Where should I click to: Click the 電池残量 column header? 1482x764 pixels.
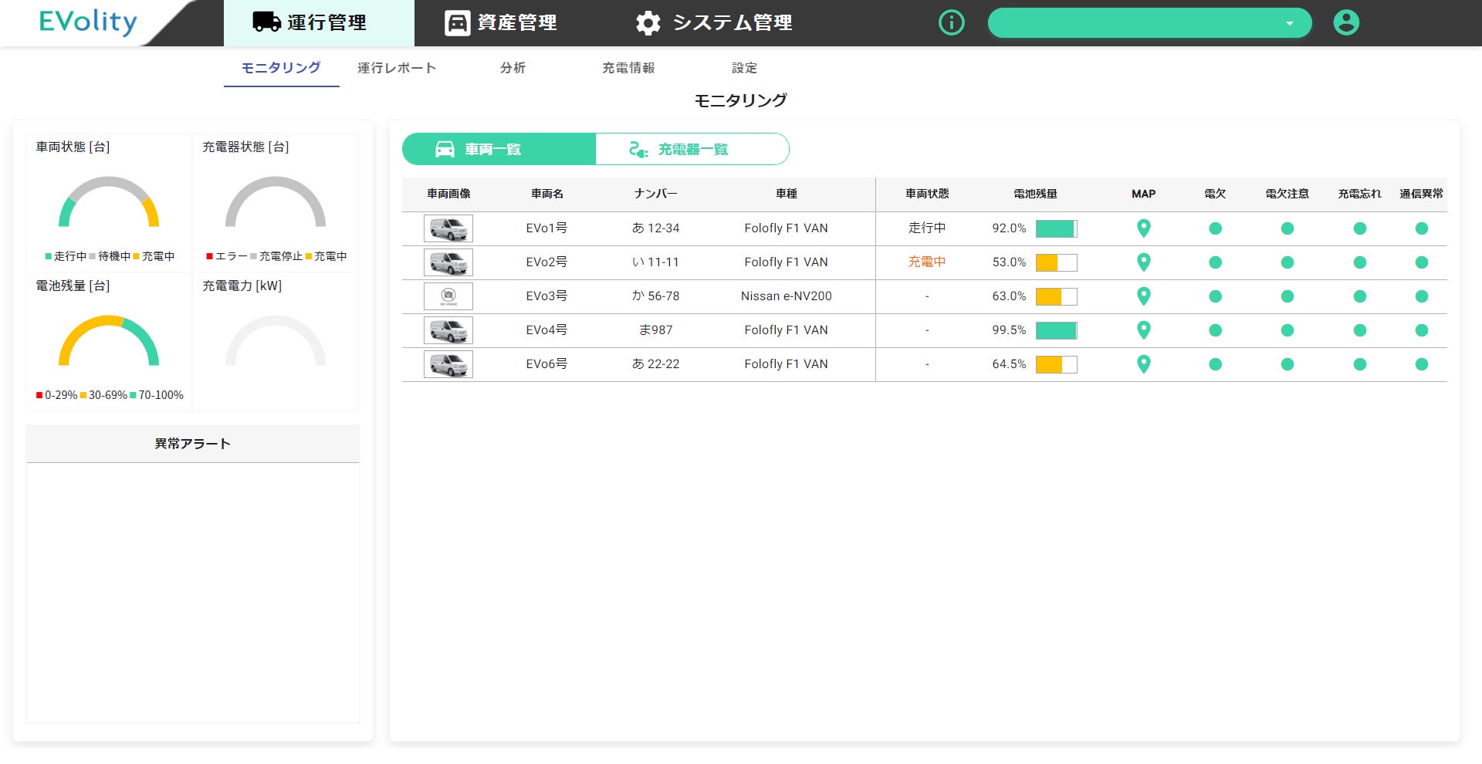(x=1035, y=194)
